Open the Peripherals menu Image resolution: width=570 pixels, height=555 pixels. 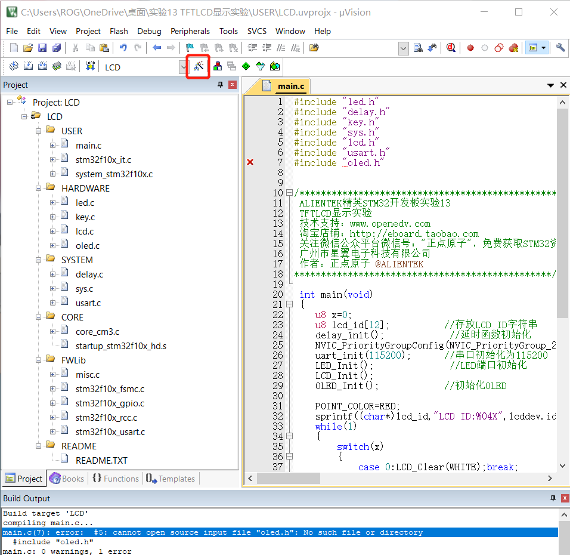click(190, 31)
